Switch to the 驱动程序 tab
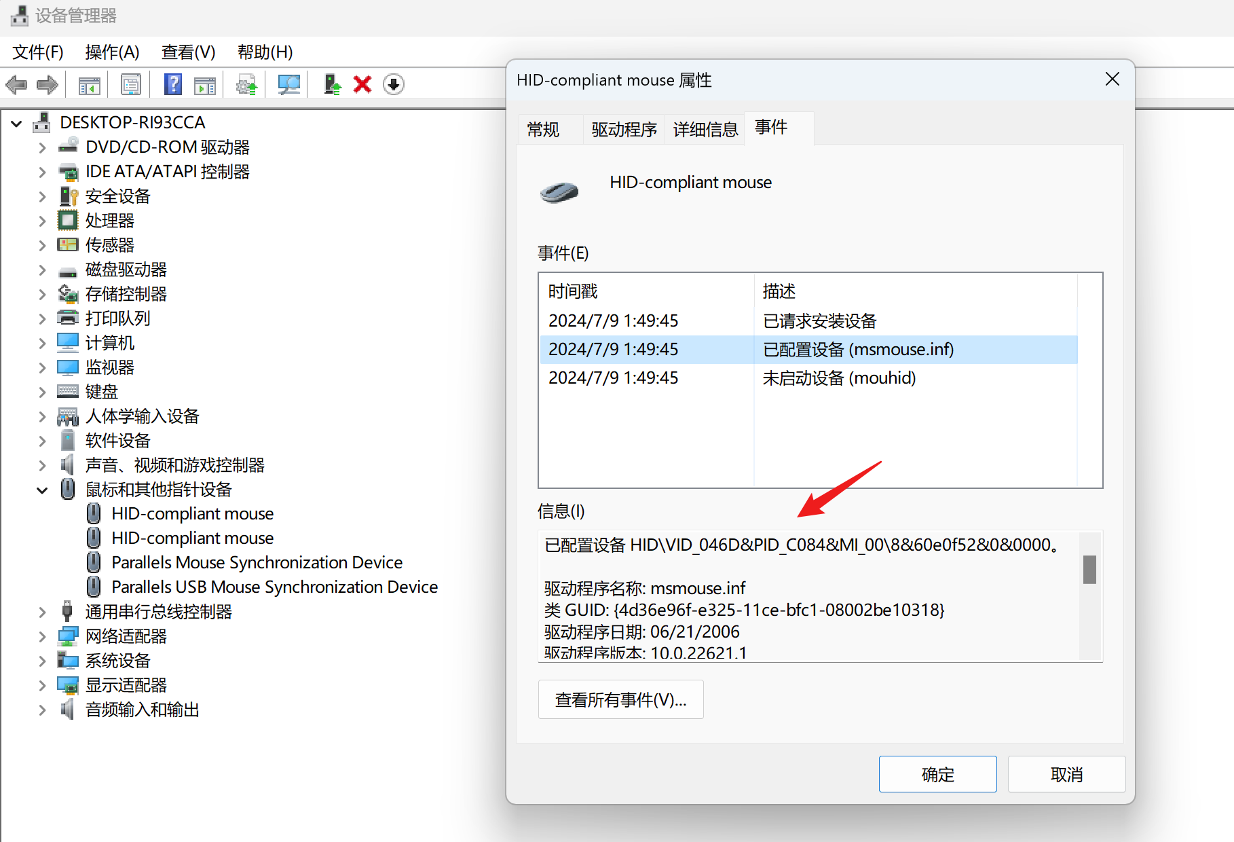 624,129
